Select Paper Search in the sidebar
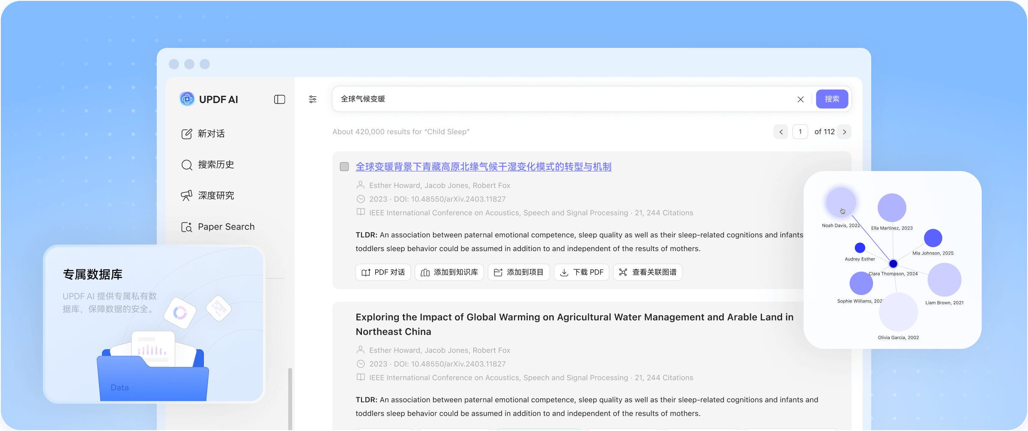This screenshot has width=1028, height=431. tap(218, 227)
